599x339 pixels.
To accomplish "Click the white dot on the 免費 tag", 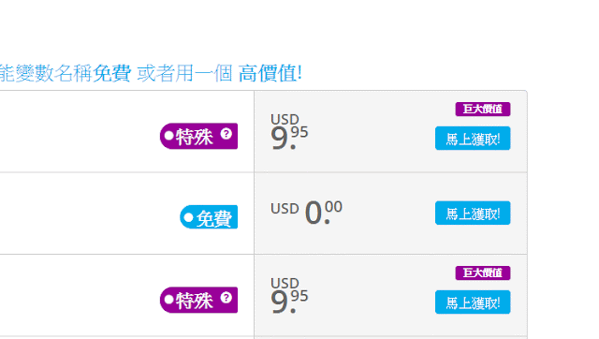I will (x=188, y=217).
